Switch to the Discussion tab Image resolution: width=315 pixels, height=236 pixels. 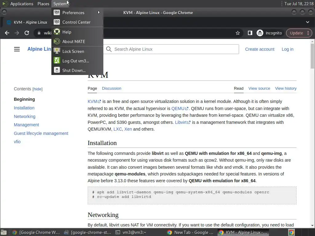[111, 88]
